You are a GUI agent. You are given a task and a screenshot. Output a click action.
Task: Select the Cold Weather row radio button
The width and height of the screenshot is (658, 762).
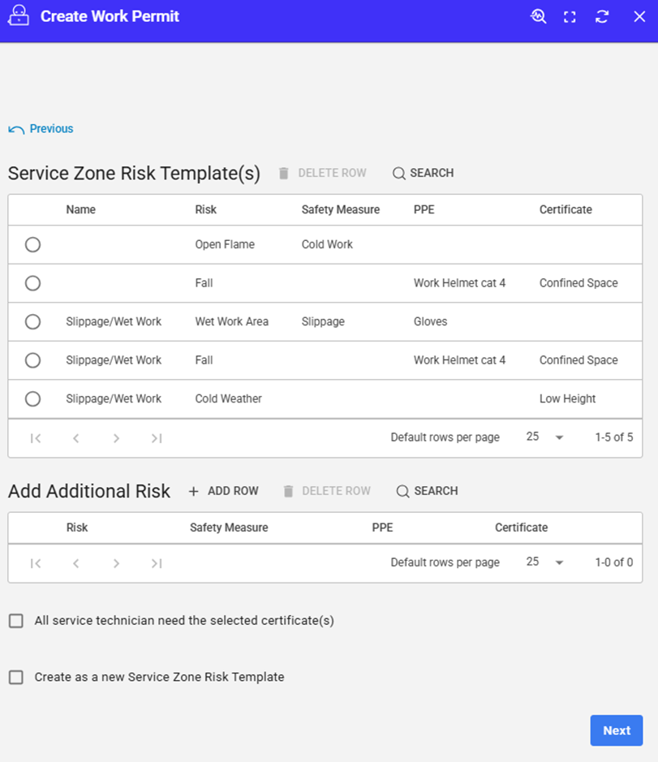pos(32,398)
